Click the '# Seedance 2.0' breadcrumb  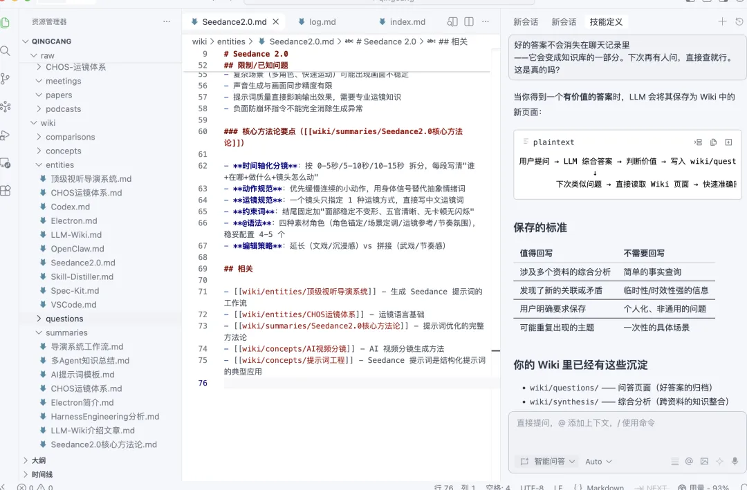[386, 42]
